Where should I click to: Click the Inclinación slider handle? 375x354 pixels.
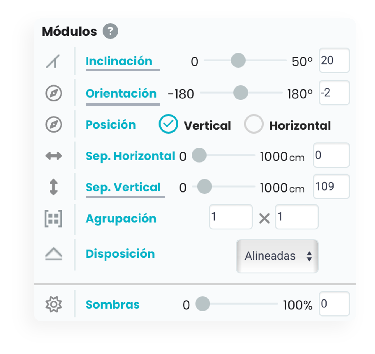coord(238,60)
